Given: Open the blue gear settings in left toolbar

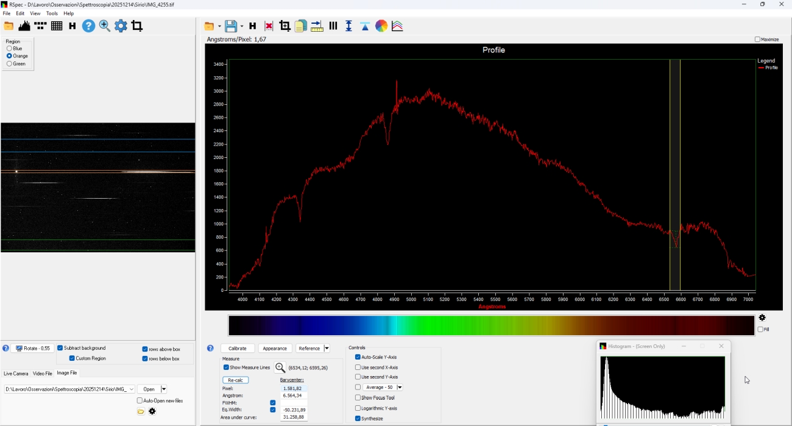Looking at the screenshot, I should click(121, 26).
